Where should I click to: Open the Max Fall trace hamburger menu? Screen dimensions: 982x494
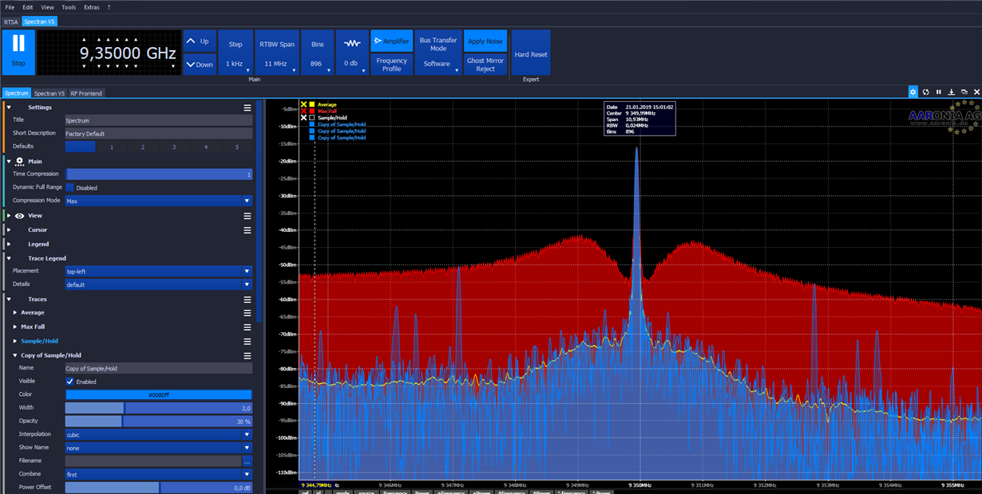click(x=247, y=327)
